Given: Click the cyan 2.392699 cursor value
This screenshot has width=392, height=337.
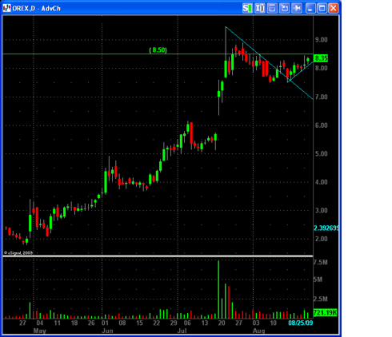Looking at the screenshot, I should pyautogui.click(x=326, y=228).
